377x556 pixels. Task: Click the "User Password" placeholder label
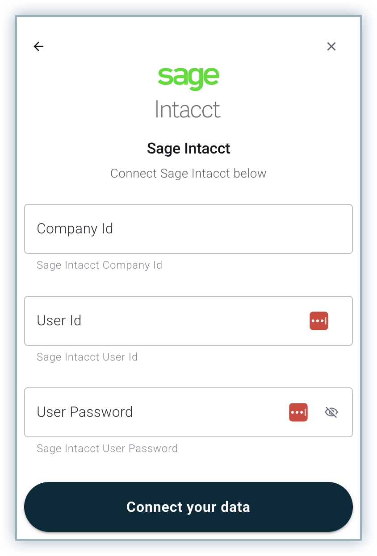coord(85,412)
